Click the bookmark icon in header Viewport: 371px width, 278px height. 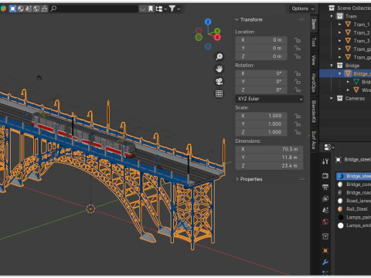(x=151, y=8)
